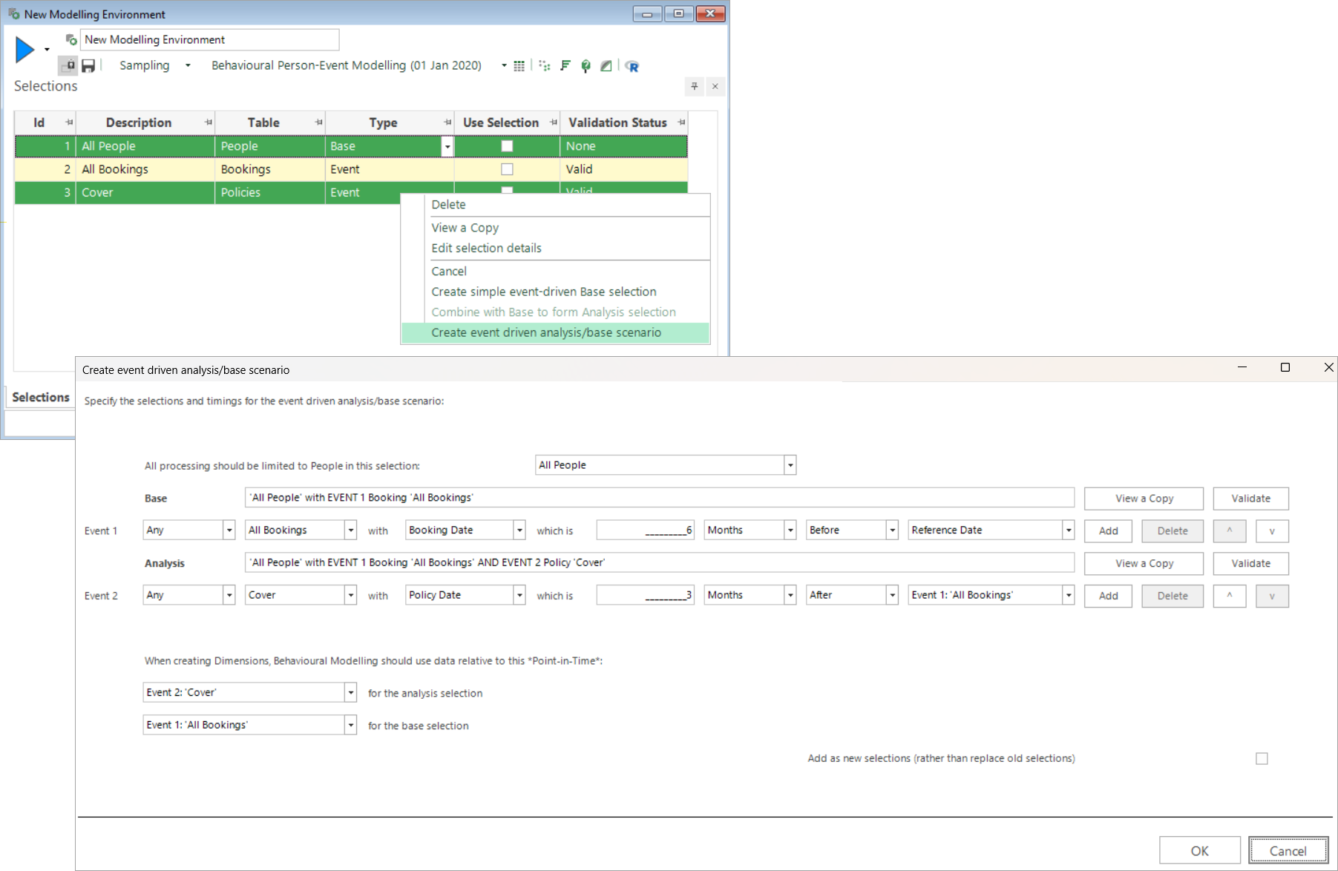Open Event 1 'Any' dropdown
The image size is (1338, 871).
(x=229, y=530)
